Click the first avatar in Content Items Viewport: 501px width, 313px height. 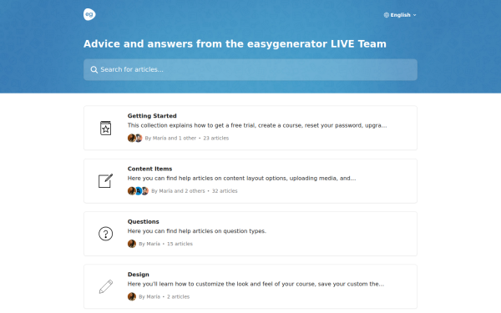tap(131, 191)
